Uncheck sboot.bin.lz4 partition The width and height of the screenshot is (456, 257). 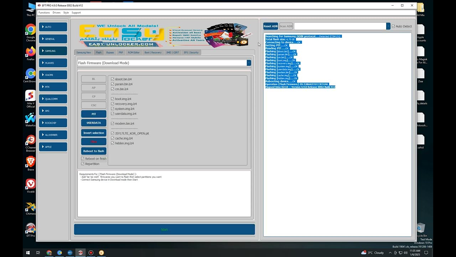(x=113, y=79)
